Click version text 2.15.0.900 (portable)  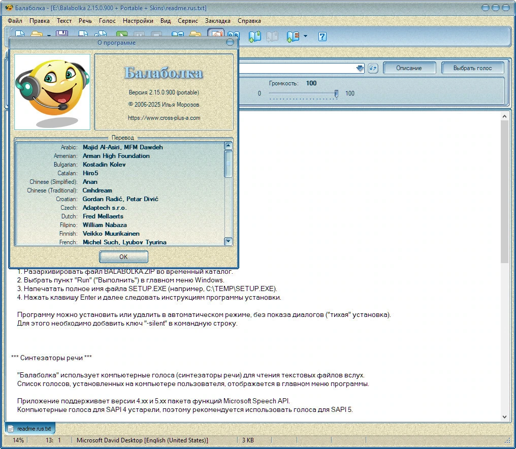(x=164, y=92)
